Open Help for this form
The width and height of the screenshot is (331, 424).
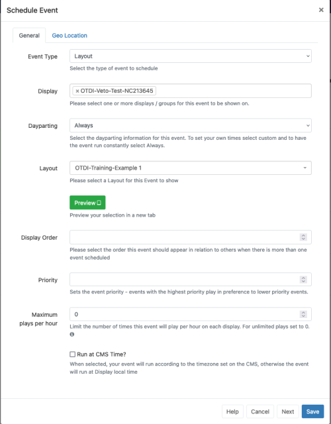(232, 411)
